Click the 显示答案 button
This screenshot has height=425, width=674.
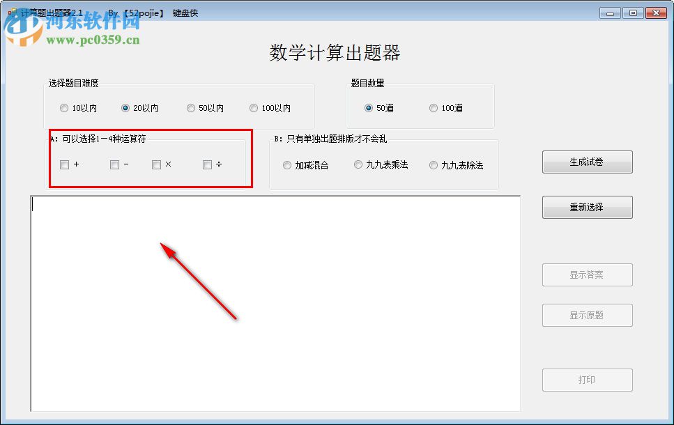click(587, 275)
